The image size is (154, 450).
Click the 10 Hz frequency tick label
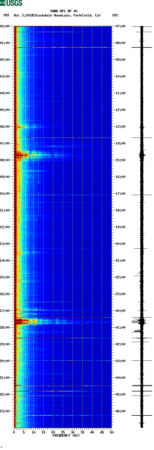point(33,432)
